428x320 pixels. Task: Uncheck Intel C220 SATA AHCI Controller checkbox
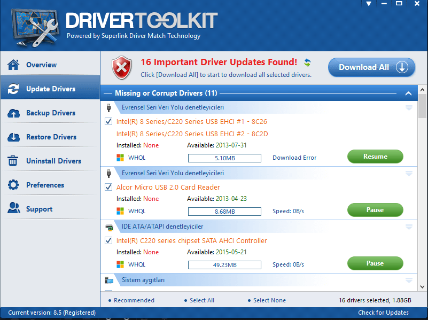pos(108,240)
